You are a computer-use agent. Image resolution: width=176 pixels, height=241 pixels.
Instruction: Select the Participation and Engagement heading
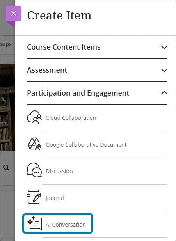click(x=78, y=93)
